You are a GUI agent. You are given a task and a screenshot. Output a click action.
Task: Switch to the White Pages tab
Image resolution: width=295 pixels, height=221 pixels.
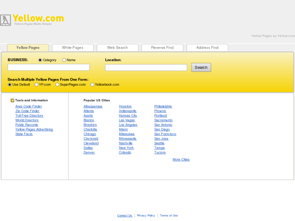(x=73, y=47)
